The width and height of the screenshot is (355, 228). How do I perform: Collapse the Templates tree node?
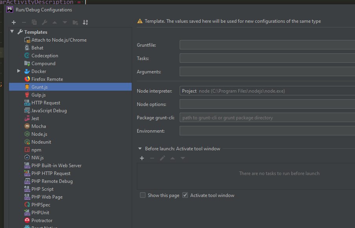click(x=12, y=32)
